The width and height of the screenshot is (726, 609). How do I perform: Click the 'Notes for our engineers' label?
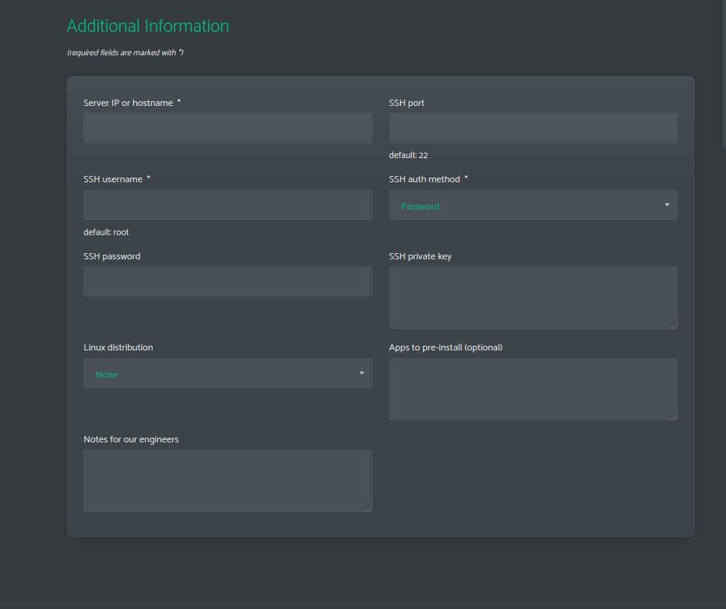point(131,439)
